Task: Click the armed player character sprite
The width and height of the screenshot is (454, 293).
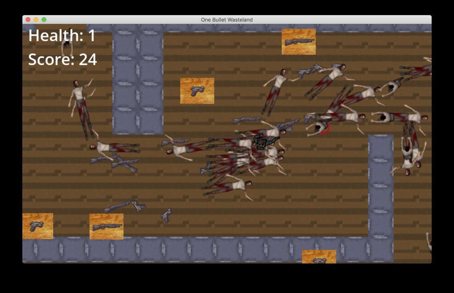Action: 265,142
